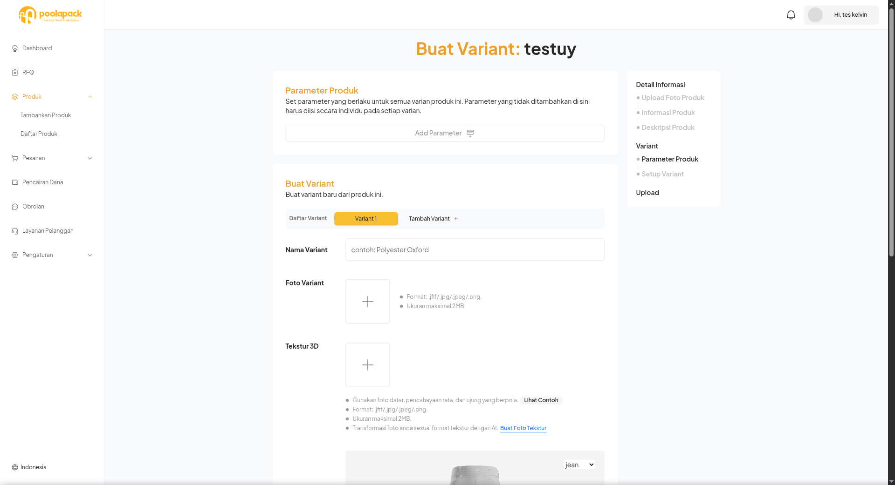Screen dimensions: 895x485
Task: Click the Dashboard lightbulb icon
Action: pyautogui.click(x=15, y=48)
